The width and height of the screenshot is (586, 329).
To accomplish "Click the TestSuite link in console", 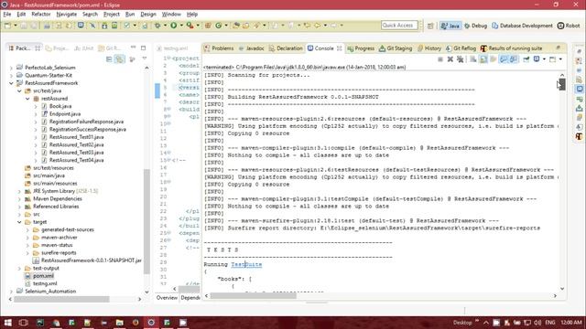I will (x=246, y=264).
